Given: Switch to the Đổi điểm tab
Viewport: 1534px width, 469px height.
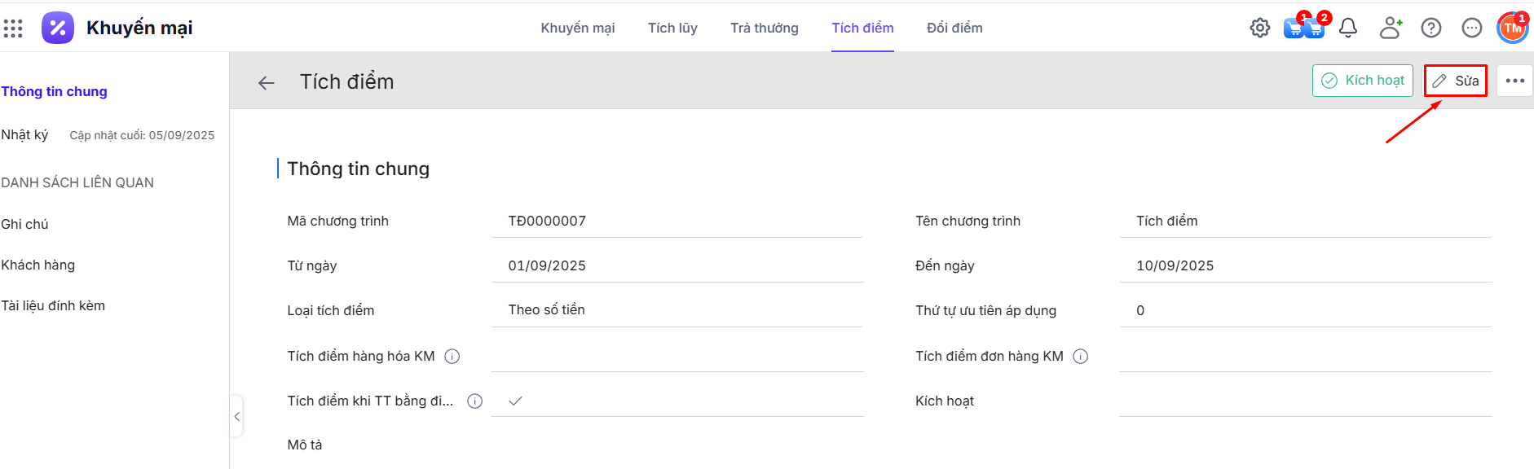Looking at the screenshot, I should pos(954,28).
